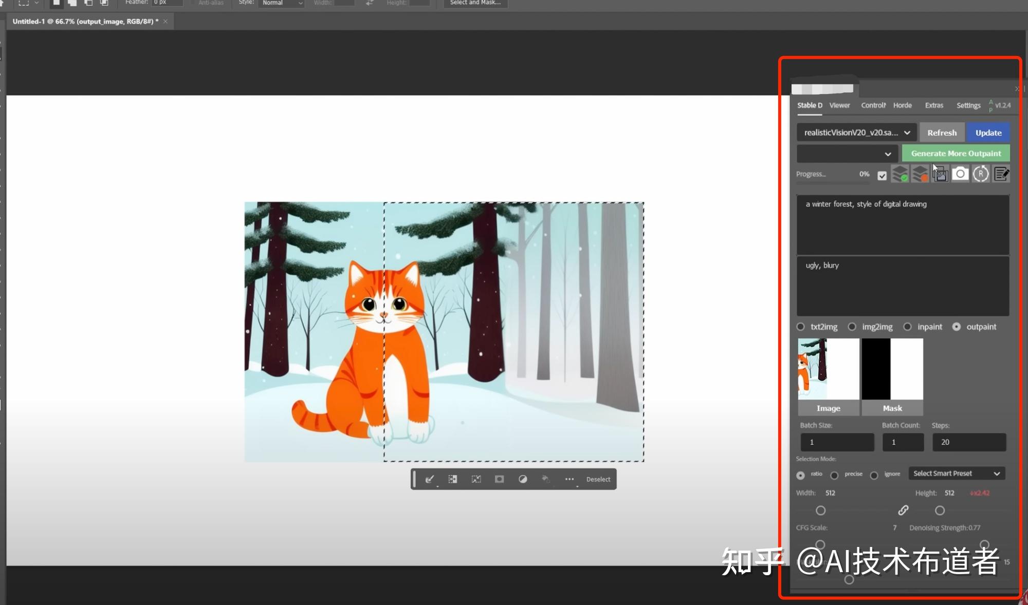Switch to the Settings tab
Image resolution: width=1028 pixels, height=605 pixels.
point(968,105)
